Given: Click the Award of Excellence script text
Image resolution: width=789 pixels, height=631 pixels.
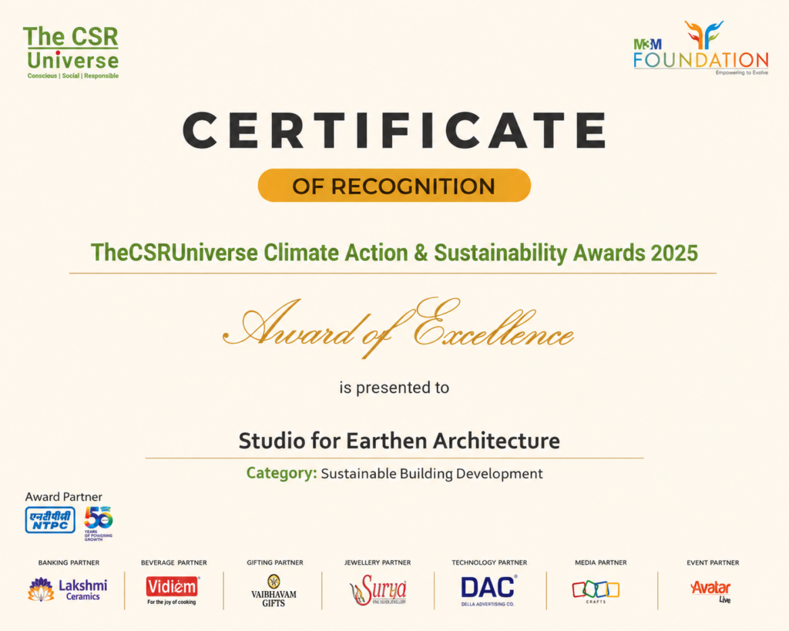Looking at the screenshot, I should click(398, 327).
